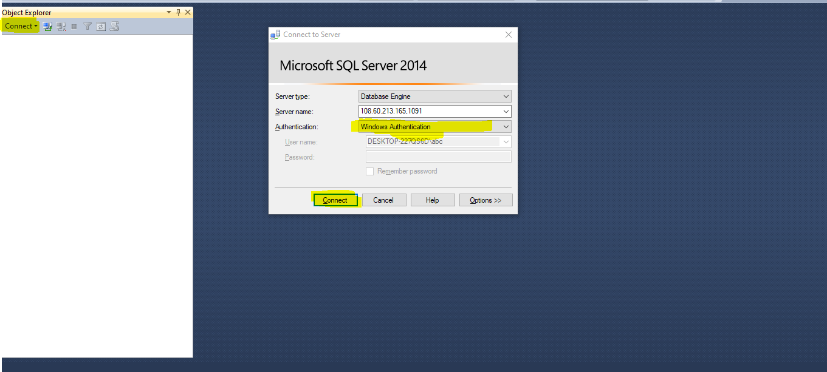Enable the Remember password checkbox
This screenshot has height=372, width=827.
(369, 171)
